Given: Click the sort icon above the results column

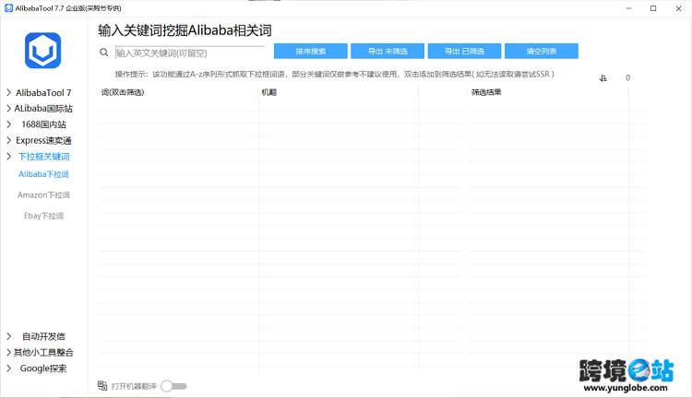Looking at the screenshot, I should 603,78.
